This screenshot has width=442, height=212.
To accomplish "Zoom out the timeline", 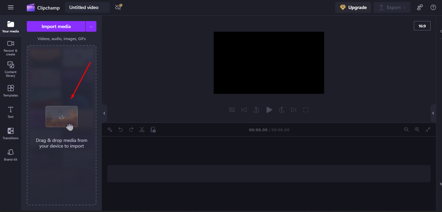I will (406, 130).
